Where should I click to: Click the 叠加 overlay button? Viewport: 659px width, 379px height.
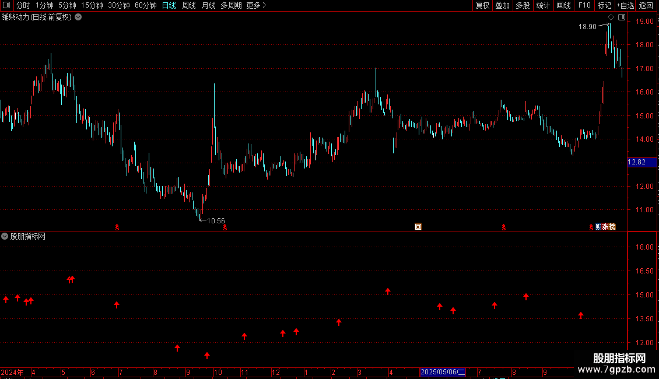503,5
